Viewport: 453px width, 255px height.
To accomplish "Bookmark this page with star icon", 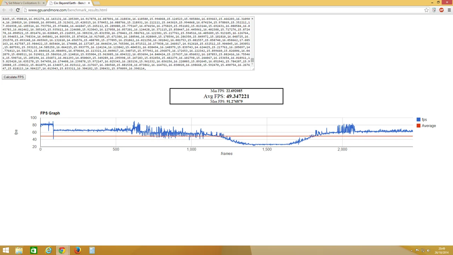I will [426, 10].
